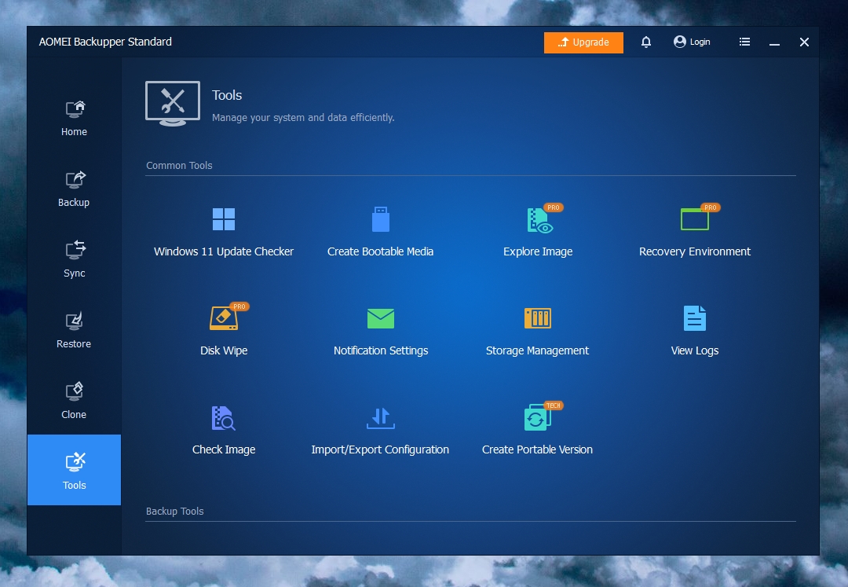Open the Disk Wipe eraser icon
The image size is (848, 587).
point(223,318)
